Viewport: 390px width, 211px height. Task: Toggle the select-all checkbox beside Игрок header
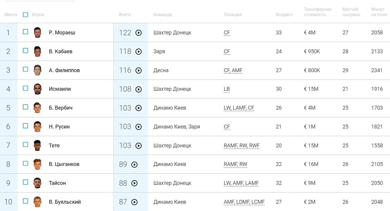pos(25,15)
